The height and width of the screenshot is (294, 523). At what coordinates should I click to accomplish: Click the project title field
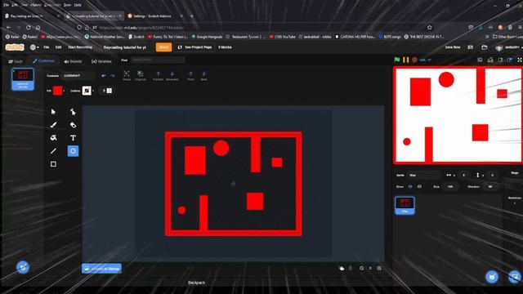coord(124,47)
